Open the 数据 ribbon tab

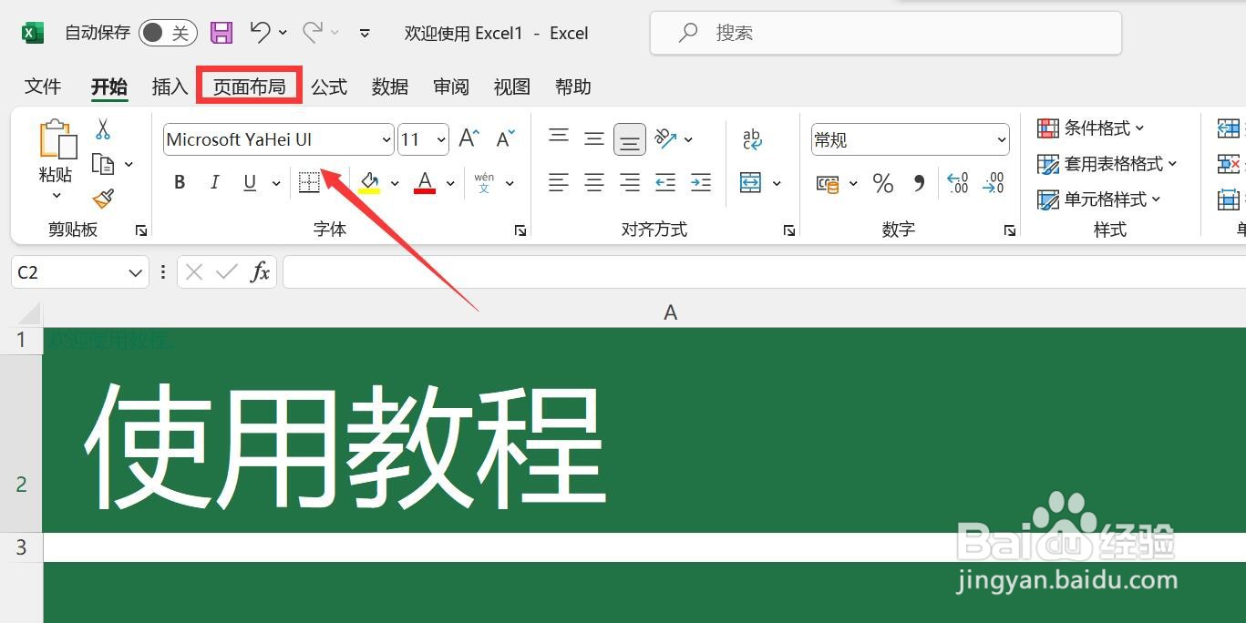pos(389,86)
